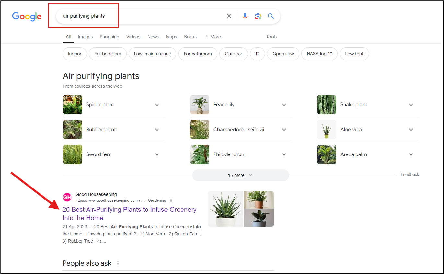Expand the Aloe vera entry chevron

point(411,130)
